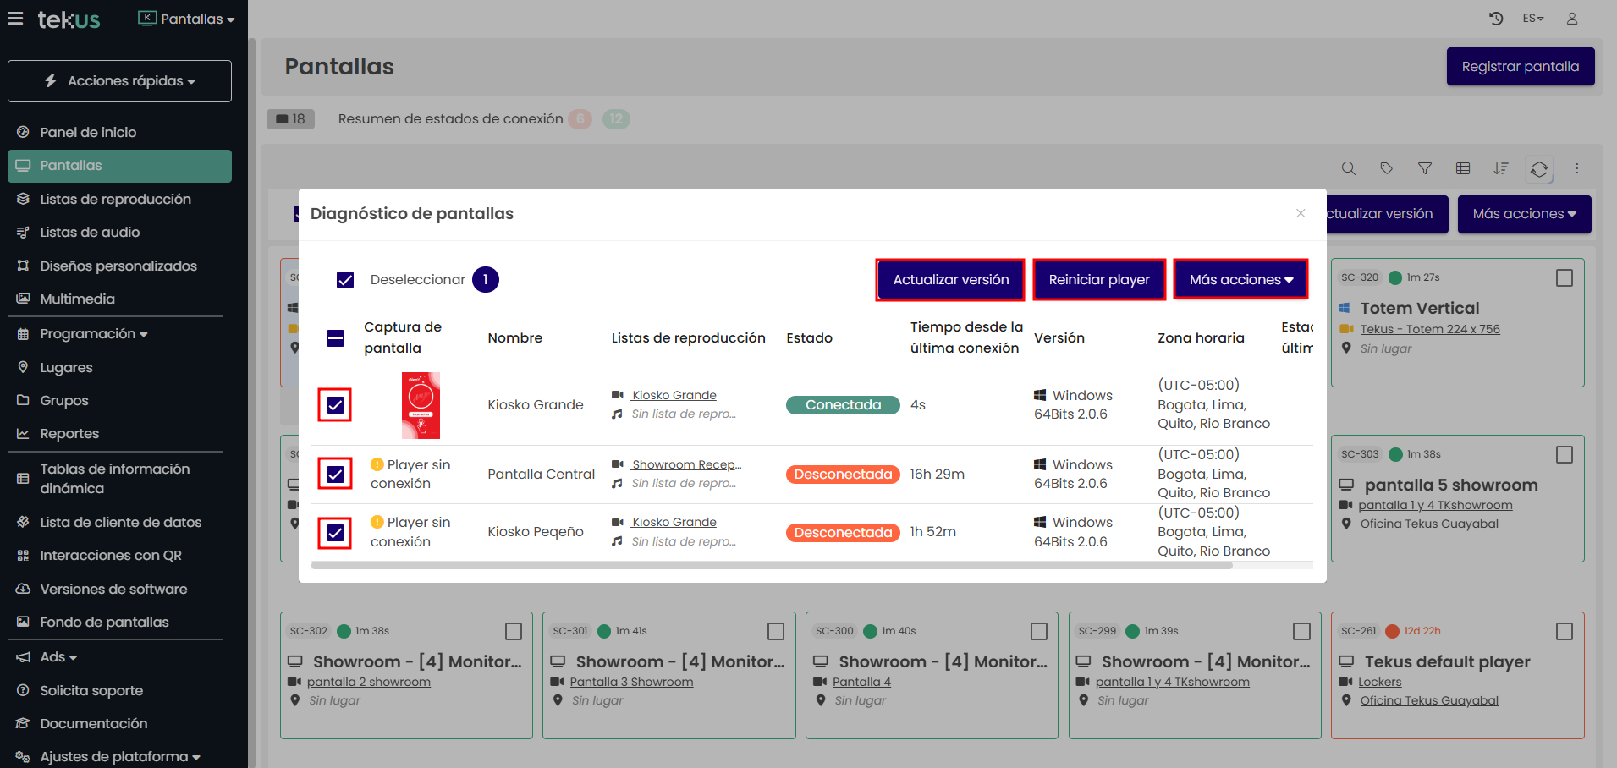Click the search magnifier icon in toolbar
Image resolution: width=1617 pixels, height=768 pixels.
coord(1349,168)
